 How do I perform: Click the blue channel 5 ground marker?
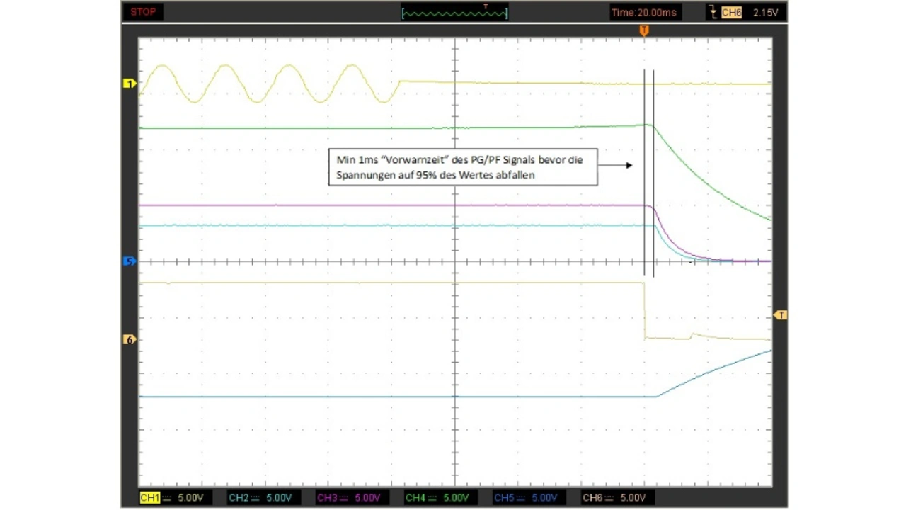130,261
